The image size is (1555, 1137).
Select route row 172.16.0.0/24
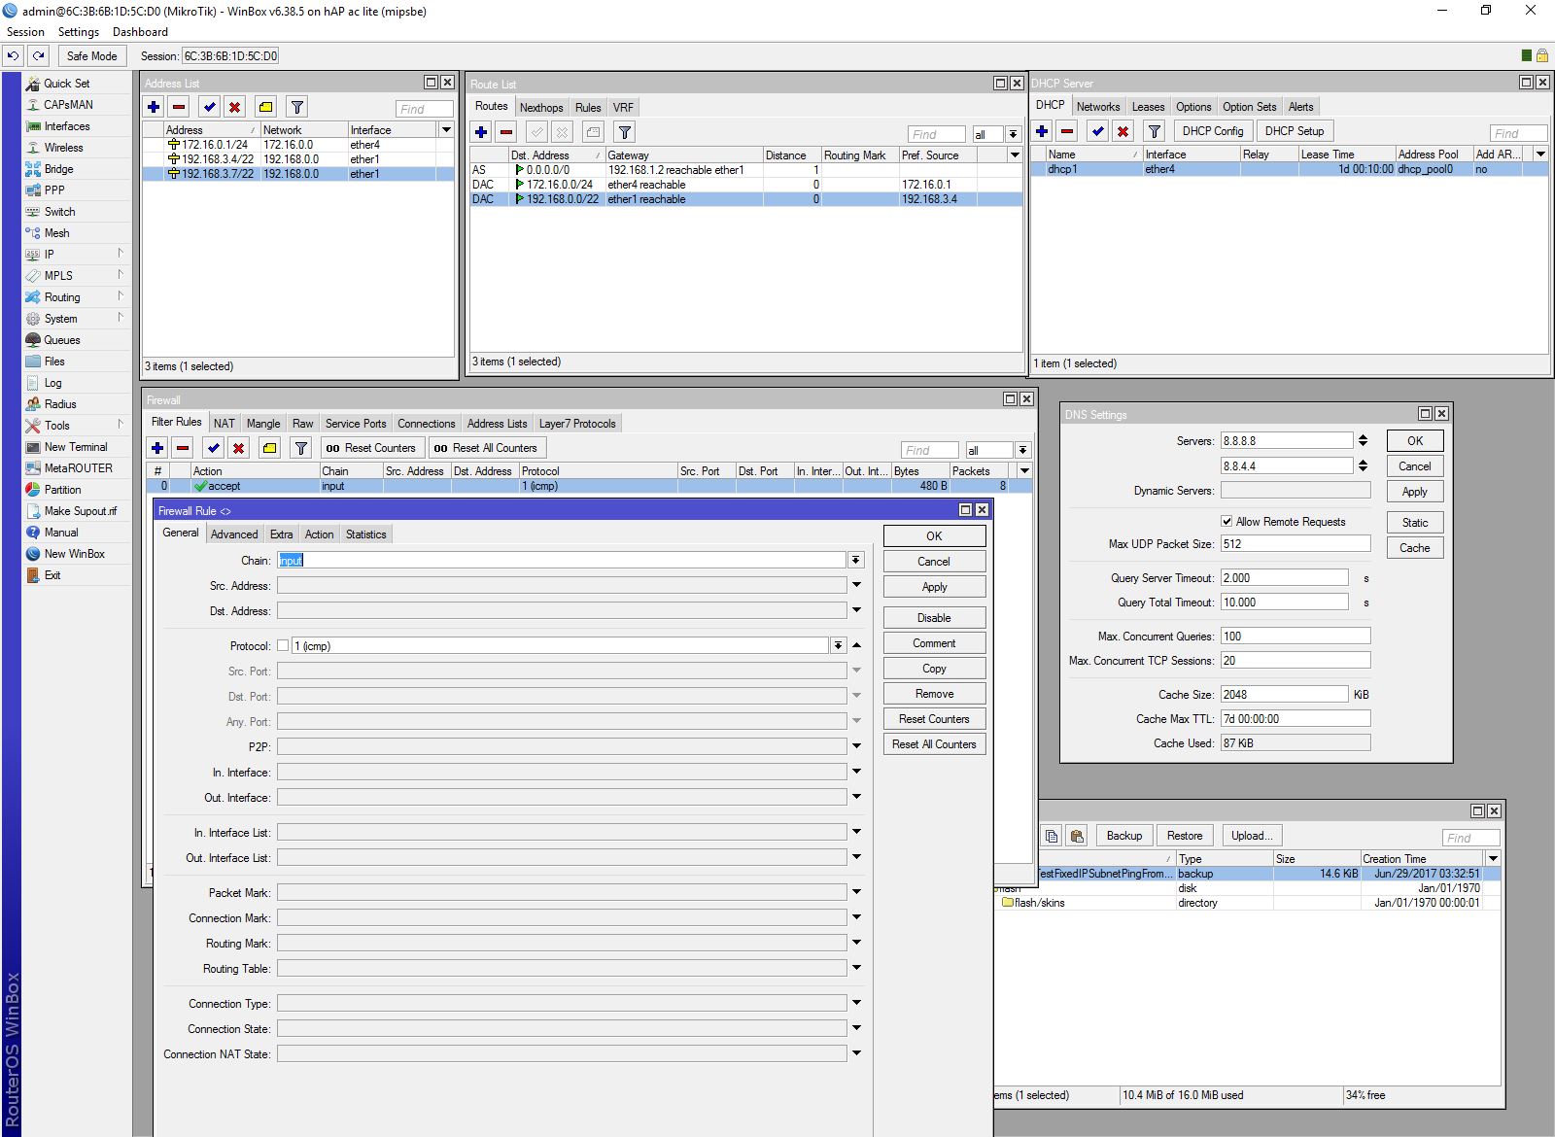(x=745, y=185)
